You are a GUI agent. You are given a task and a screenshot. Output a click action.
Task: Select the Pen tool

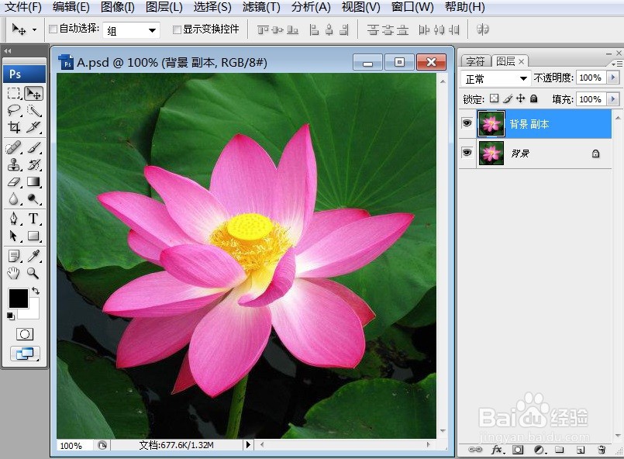[14, 219]
